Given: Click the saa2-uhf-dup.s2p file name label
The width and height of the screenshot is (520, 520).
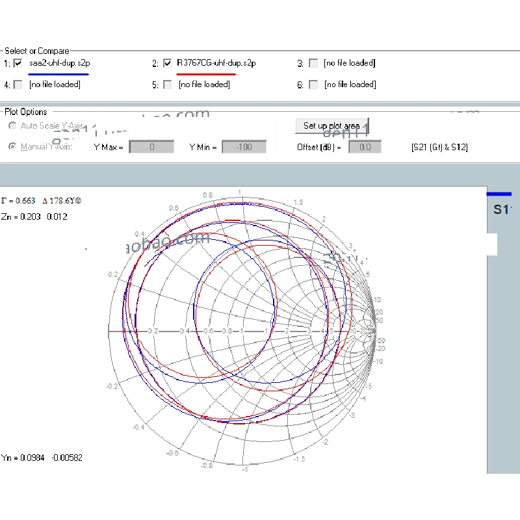Looking at the screenshot, I should [x=60, y=63].
